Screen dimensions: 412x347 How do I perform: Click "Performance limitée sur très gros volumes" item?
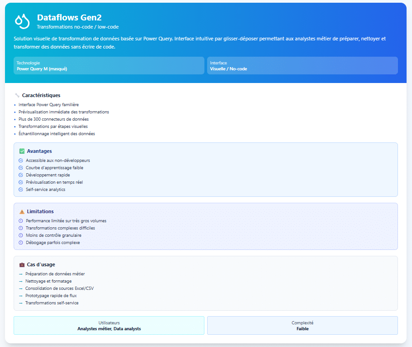coord(66,221)
